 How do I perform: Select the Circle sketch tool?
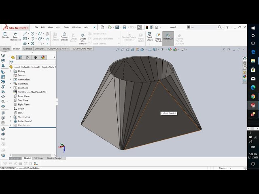[x=32, y=34]
